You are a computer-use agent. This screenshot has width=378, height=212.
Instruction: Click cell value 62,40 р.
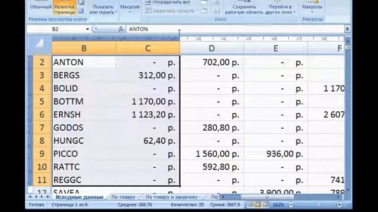pos(148,141)
